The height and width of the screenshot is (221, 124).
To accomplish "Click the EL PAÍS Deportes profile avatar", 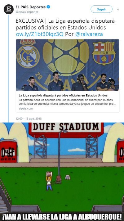I will (9, 9).
